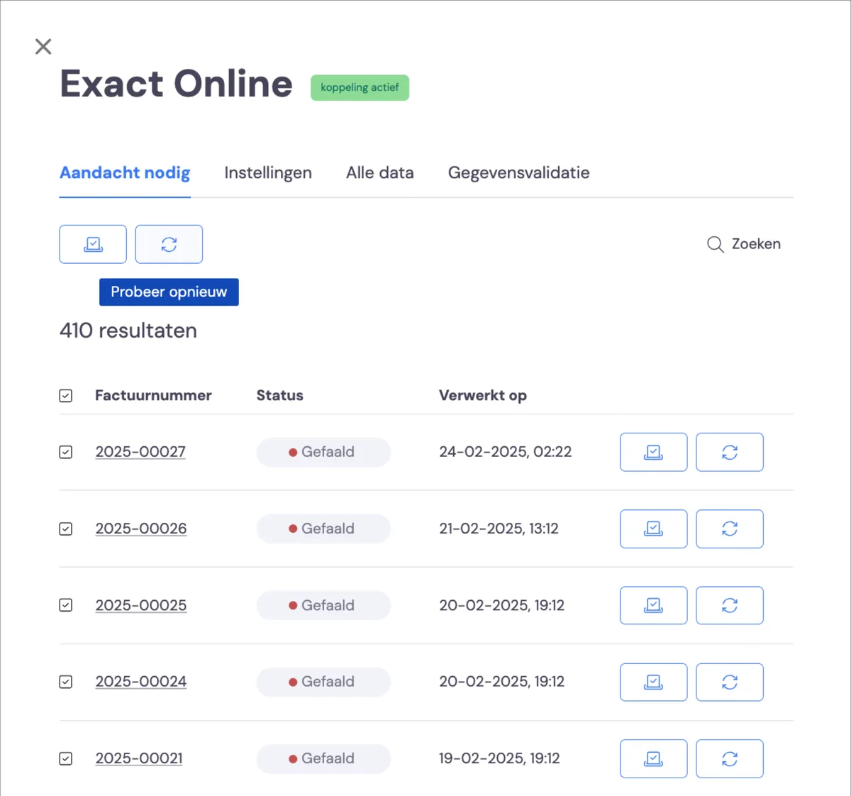Retry sync for invoice 2025-00026
This screenshot has width=851, height=796.
click(730, 529)
